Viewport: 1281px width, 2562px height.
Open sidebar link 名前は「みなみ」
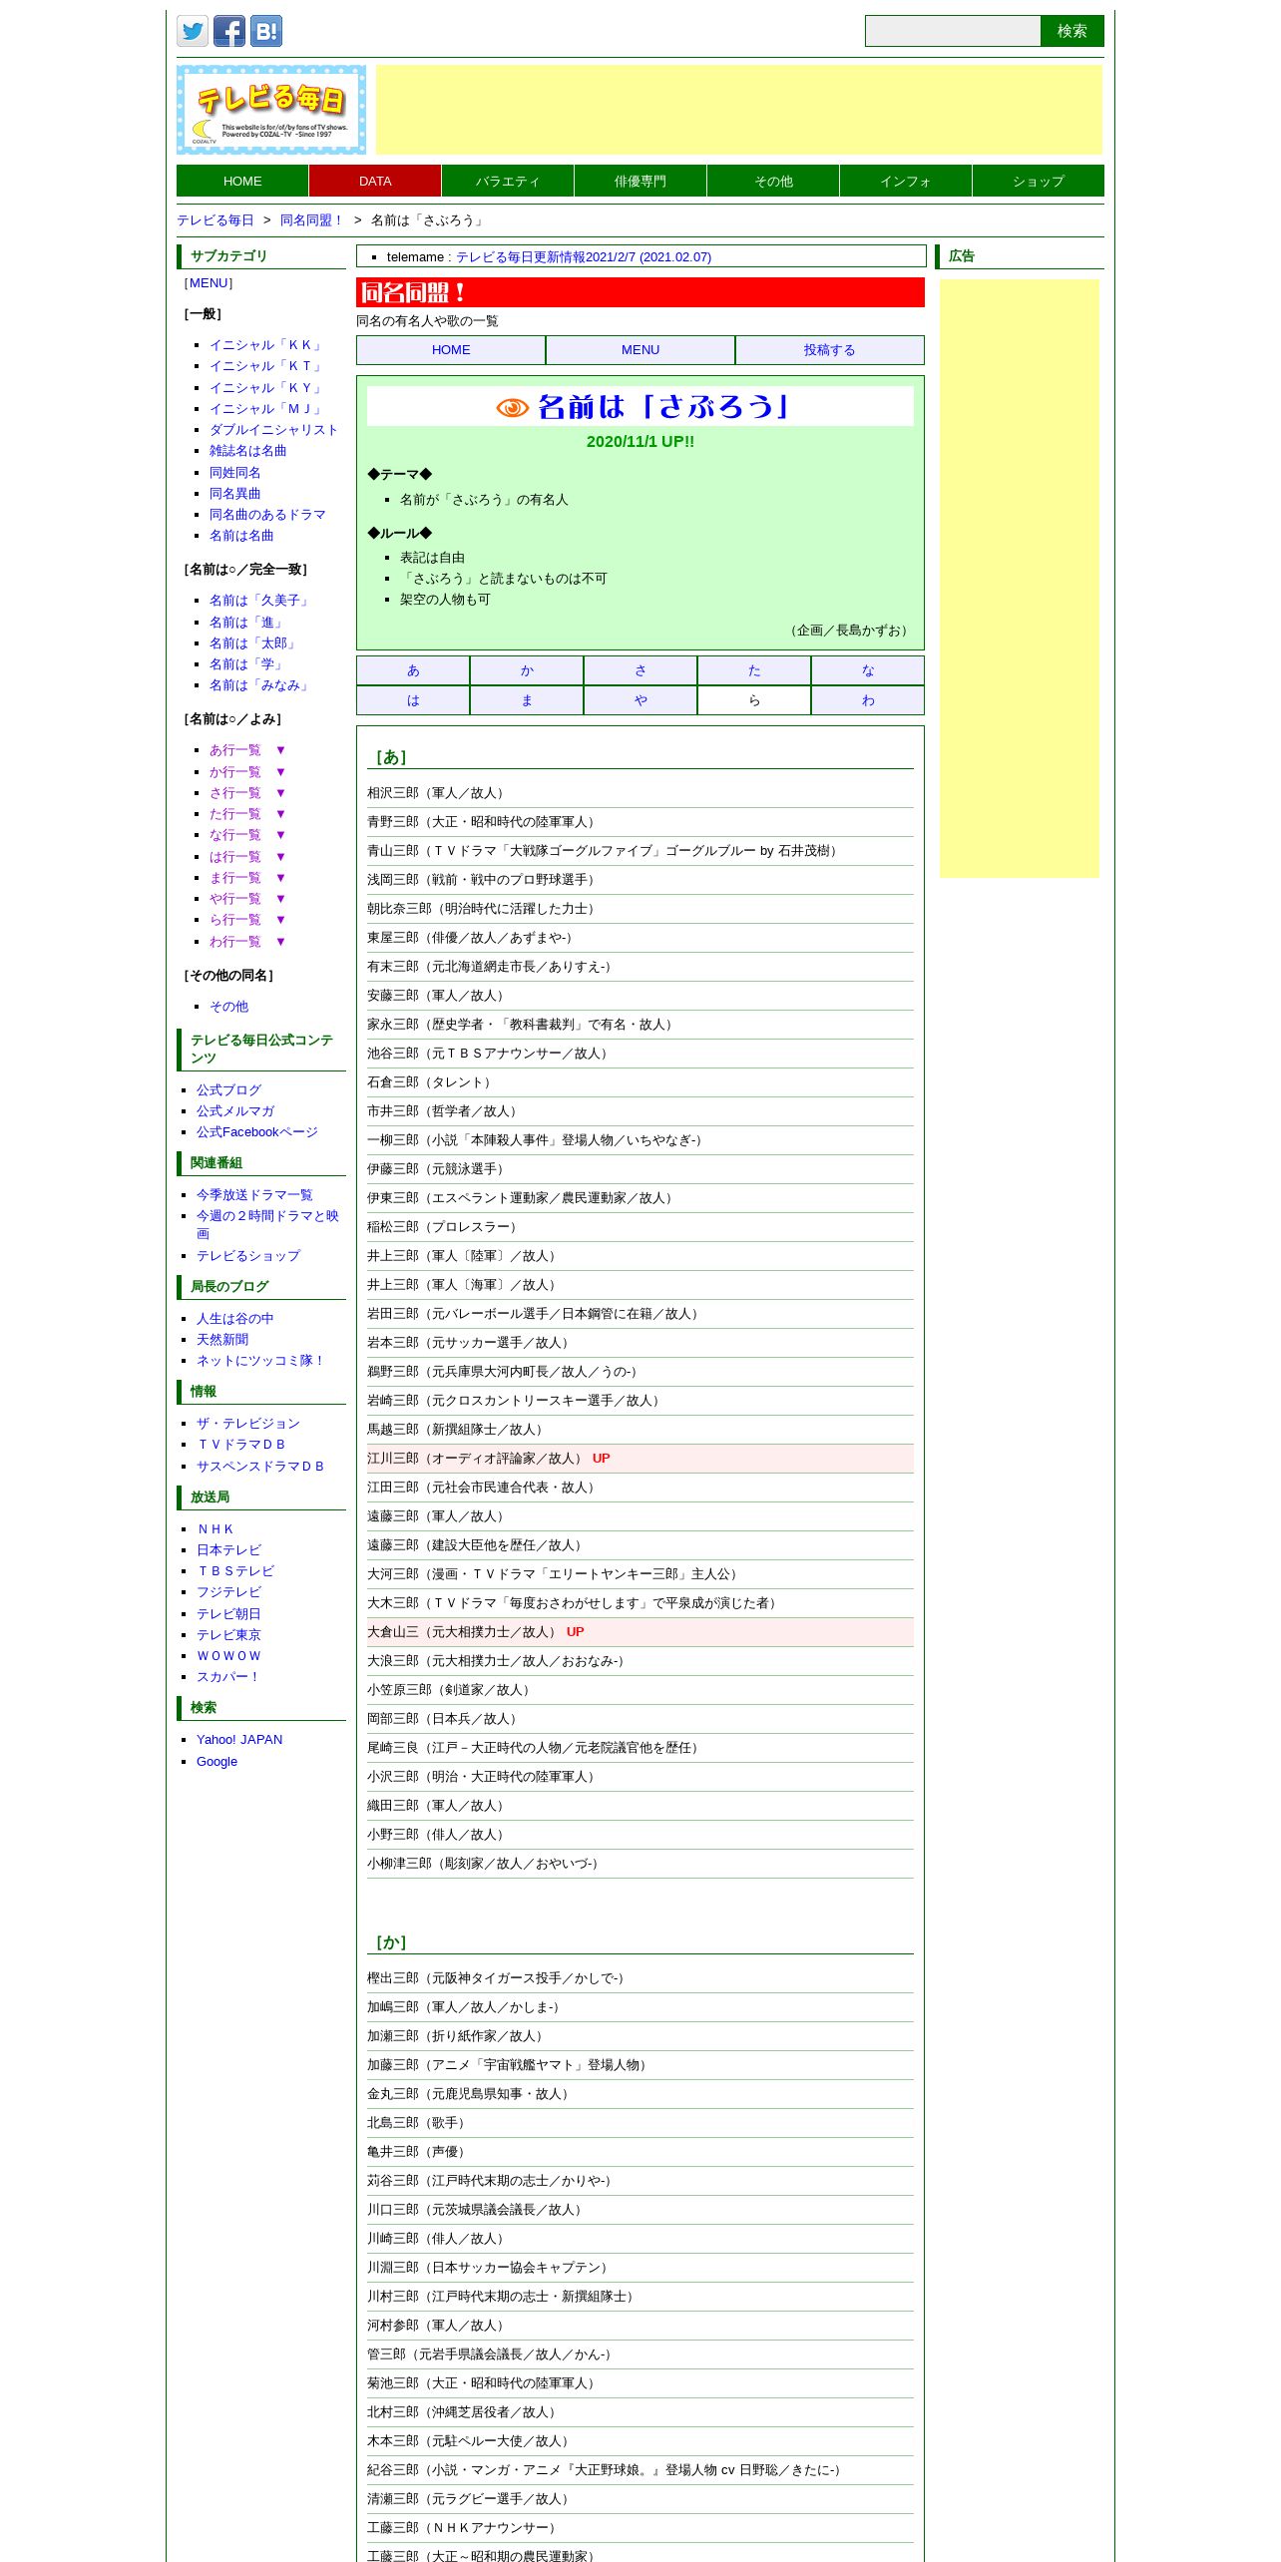(260, 685)
